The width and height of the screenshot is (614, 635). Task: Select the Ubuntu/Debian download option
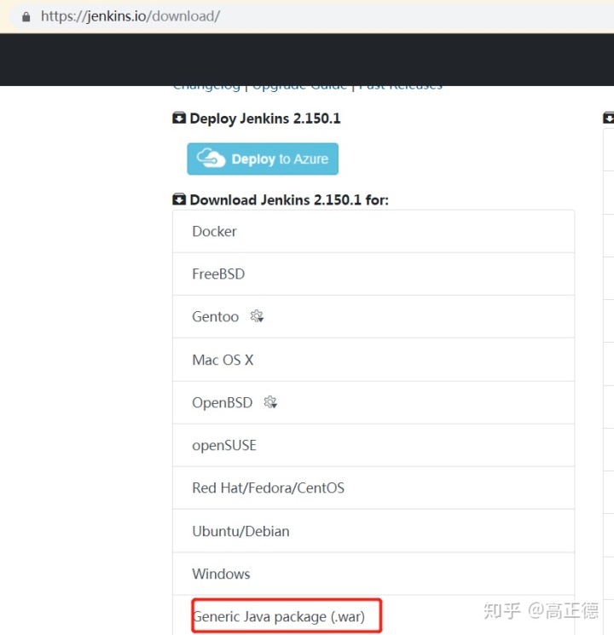374,531
